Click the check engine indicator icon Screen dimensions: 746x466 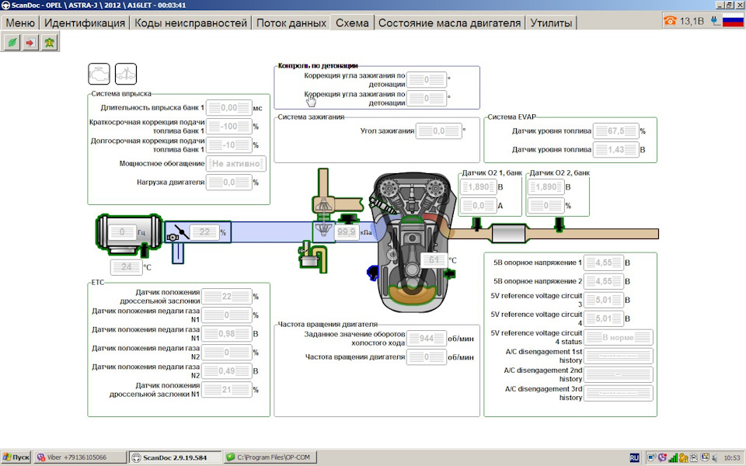[x=99, y=75]
